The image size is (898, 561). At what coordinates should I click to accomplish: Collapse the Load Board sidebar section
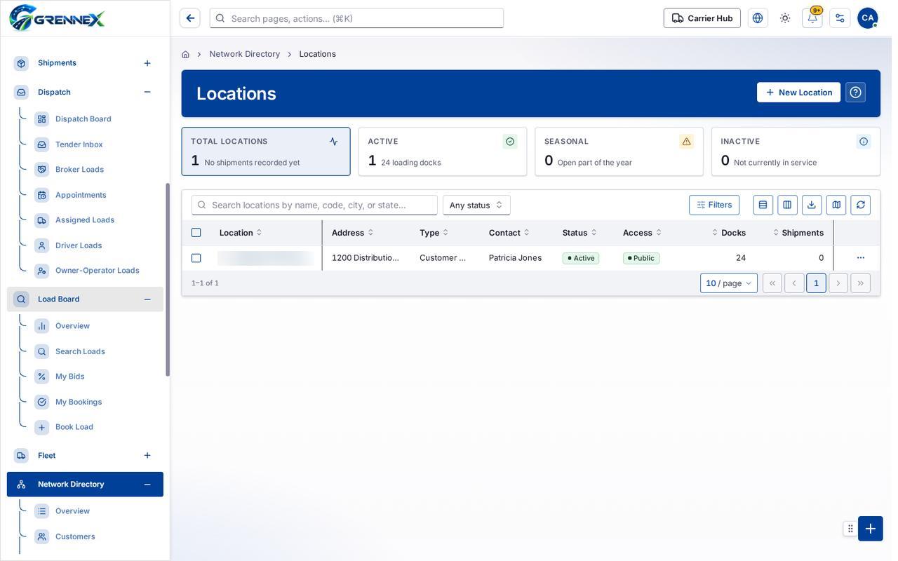(x=147, y=299)
